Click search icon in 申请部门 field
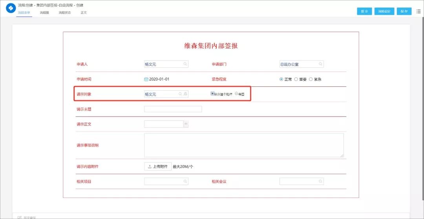 tap(320, 64)
